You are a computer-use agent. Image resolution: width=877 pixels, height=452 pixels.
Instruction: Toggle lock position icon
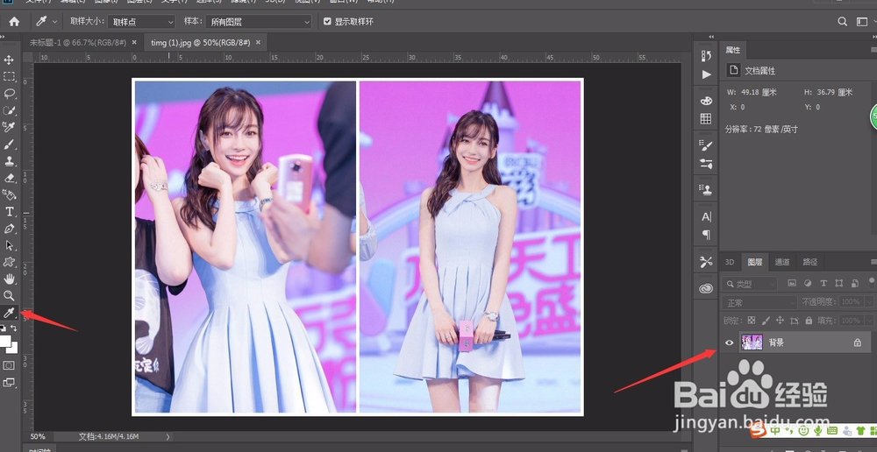pos(780,321)
